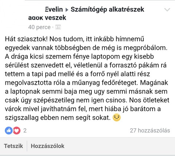Click the red heart Love reaction icon
Screen dimensions: 175x156
coord(17,131)
